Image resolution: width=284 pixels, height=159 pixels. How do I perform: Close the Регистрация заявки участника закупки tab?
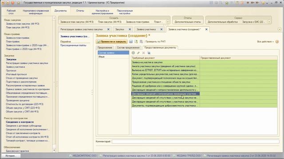(x=108, y=29)
